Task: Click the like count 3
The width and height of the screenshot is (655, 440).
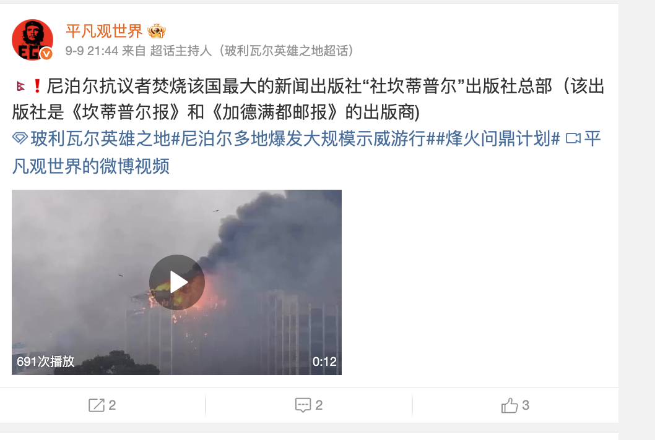Action: point(526,405)
